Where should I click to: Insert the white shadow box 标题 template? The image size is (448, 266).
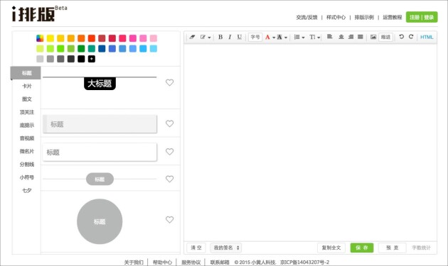click(x=100, y=153)
